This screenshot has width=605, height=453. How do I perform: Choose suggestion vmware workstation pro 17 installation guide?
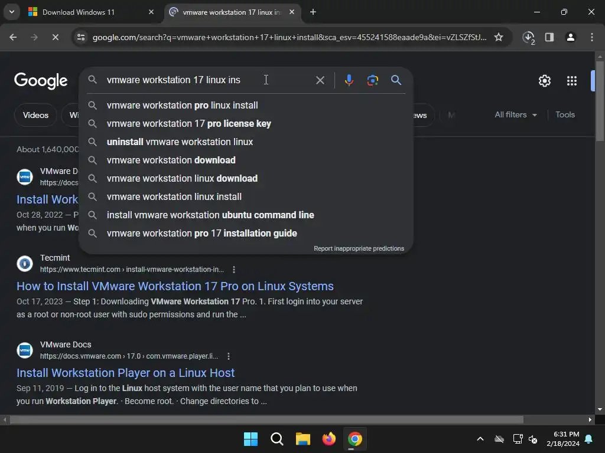tap(246, 234)
